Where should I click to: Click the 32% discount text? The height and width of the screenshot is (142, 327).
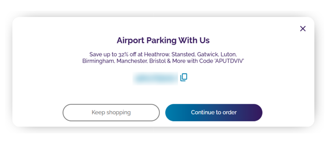(124, 54)
